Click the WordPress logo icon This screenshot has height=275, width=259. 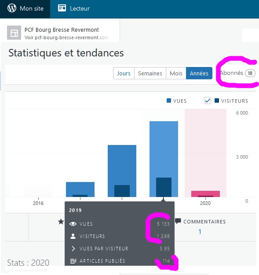(x=12, y=8)
